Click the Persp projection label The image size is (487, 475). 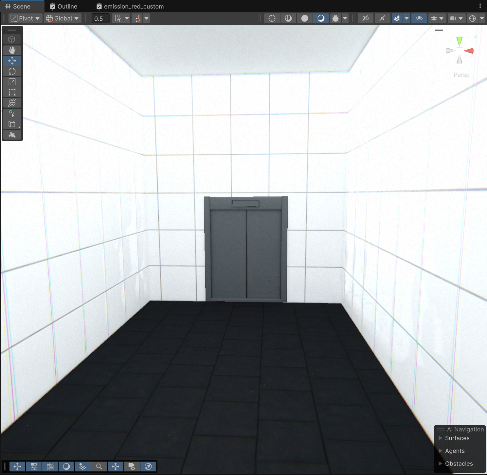(461, 75)
